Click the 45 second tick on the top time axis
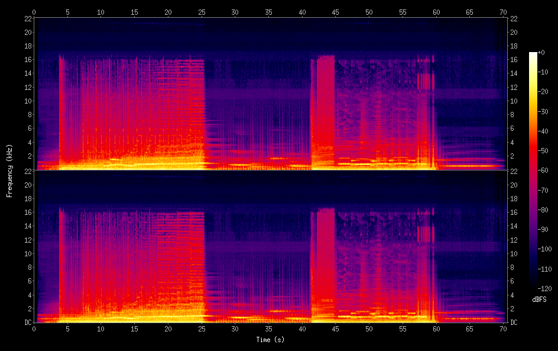Screen dimensions: 558x351 [336, 11]
